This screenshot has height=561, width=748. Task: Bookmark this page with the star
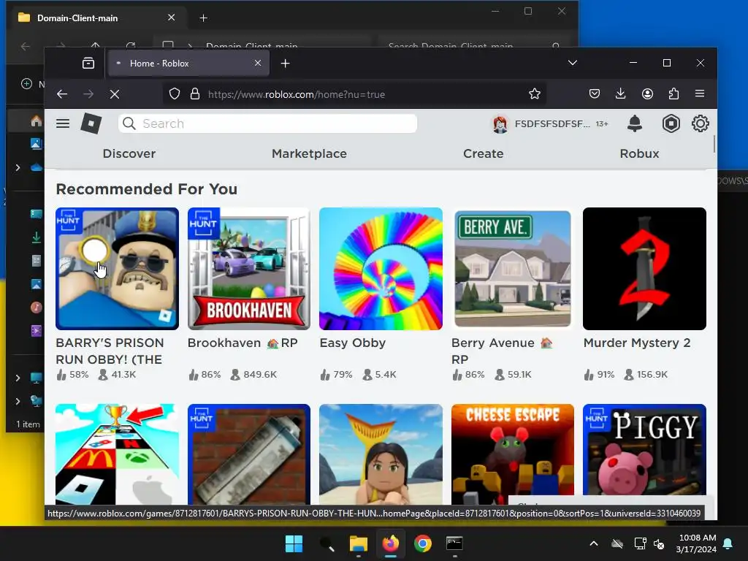tap(534, 94)
